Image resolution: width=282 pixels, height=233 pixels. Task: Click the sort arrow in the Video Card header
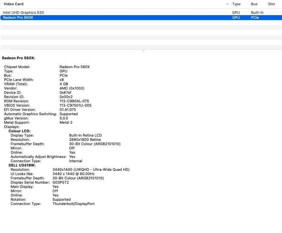227,4
